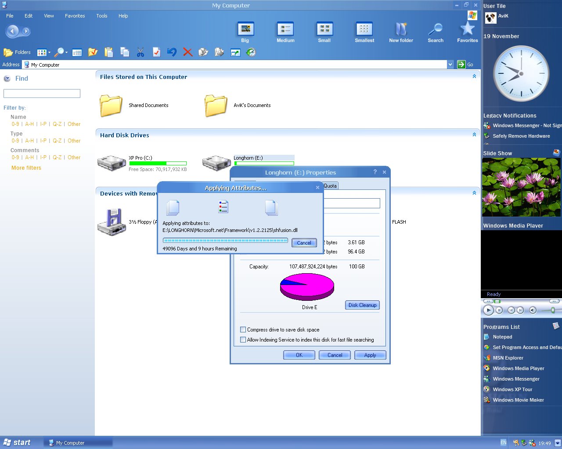Switch to Small icon view

(324, 32)
